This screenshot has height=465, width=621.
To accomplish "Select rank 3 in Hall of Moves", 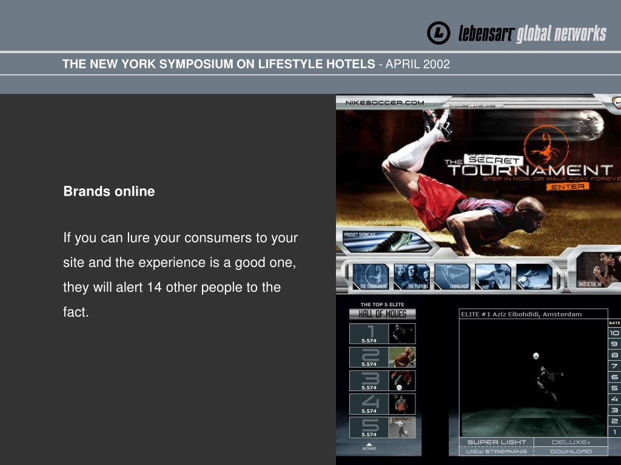I will point(382,380).
